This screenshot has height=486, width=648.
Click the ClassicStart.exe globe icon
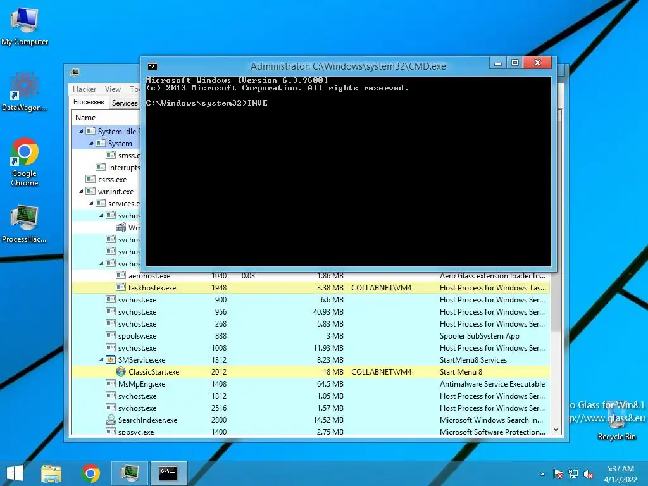point(121,372)
